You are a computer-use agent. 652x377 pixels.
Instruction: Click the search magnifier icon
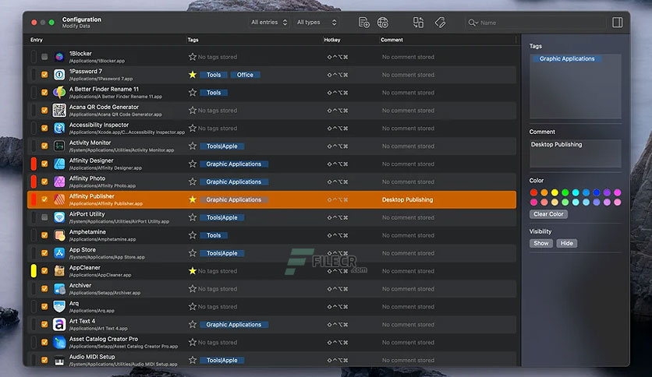pos(473,23)
